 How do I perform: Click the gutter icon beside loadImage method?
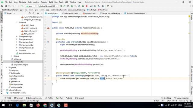pyautogui.click(x=49, y=76)
